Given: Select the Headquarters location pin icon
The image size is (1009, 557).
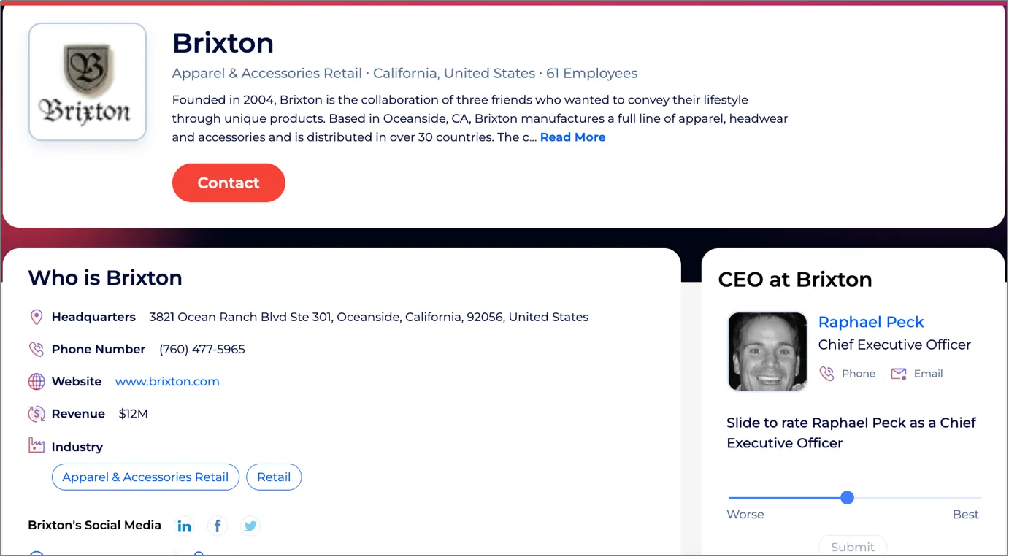Looking at the screenshot, I should pyautogui.click(x=37, y=317).
